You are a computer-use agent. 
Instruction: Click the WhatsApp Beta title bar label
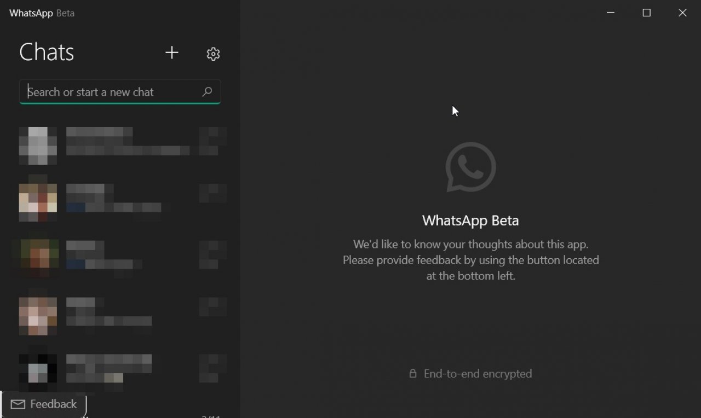coord(42,13)
